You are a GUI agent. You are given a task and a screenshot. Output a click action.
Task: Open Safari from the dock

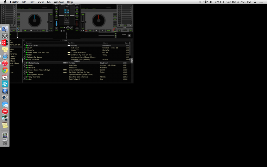click(x=5, y=56)
